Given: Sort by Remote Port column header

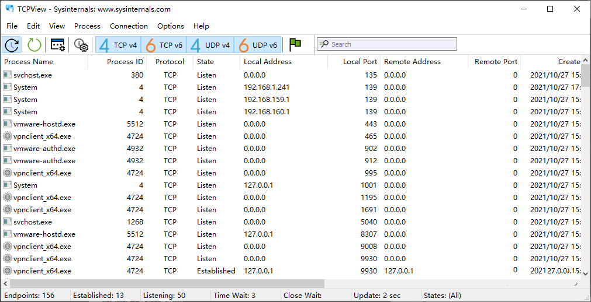Looking at the screenshot, I should pyautogui.click(x=494, y=62).
